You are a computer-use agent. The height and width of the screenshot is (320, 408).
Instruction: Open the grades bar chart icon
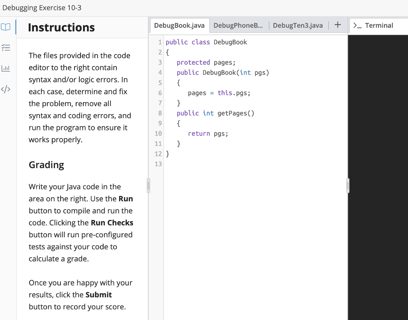coord(6,68)
